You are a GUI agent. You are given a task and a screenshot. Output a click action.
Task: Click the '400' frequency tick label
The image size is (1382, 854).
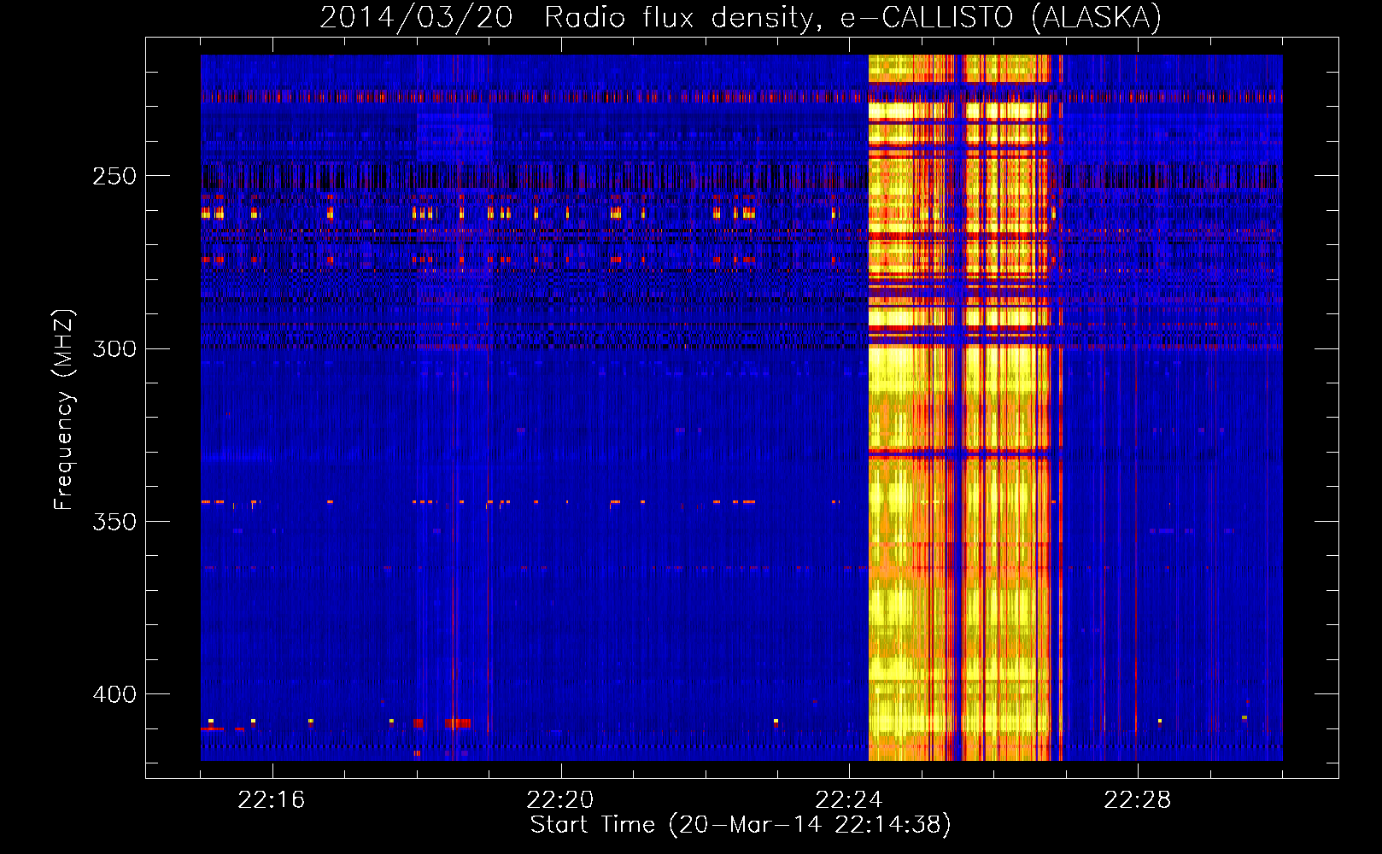(114, 694)
